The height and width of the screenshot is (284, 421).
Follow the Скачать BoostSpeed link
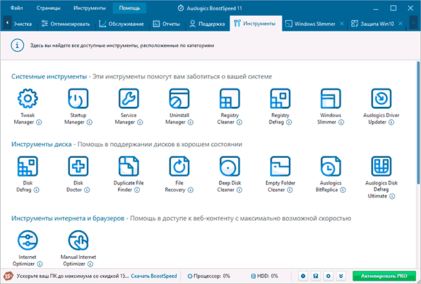click(154, 276)
